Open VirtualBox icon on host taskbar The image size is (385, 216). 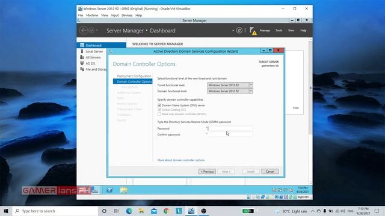[191, 211]
